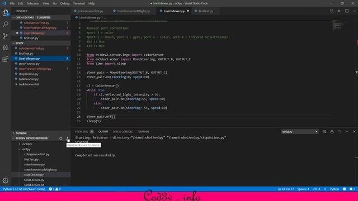Open the File menu

pyautogui.click(x=12, y=3)
